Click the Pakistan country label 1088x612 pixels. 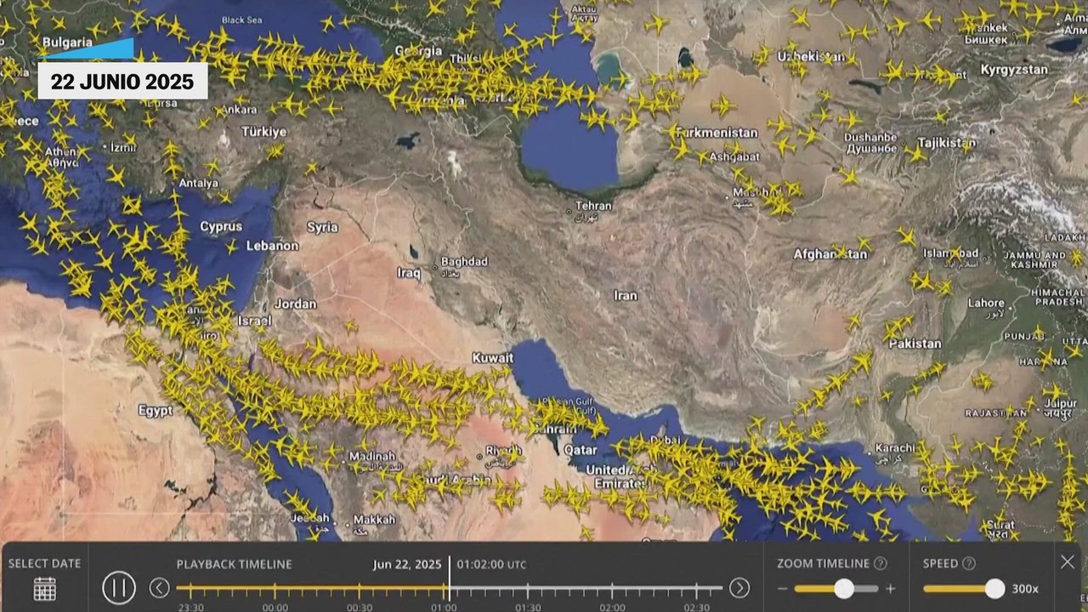click(x=915, y=343)
